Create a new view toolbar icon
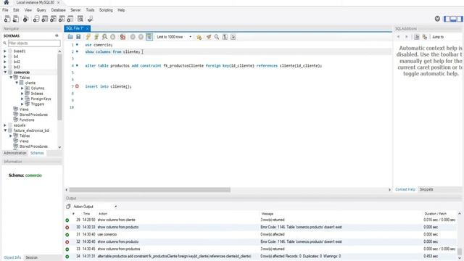 (53, 19)
